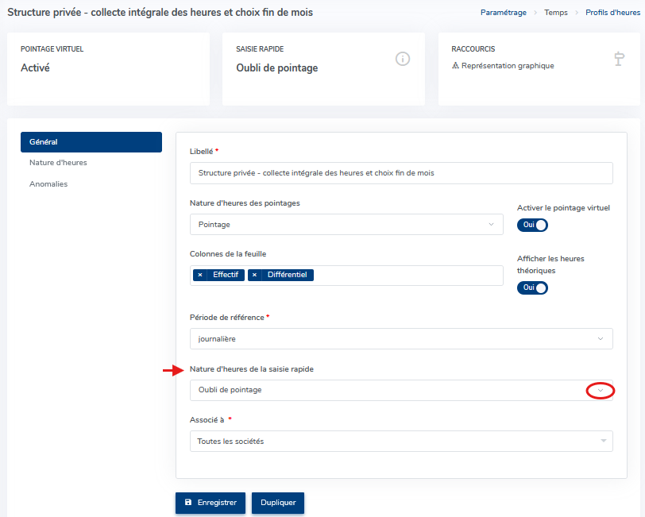This screenshot has width=645, height=517.
Task: Open the Anomalies tab
Action: 48,184
